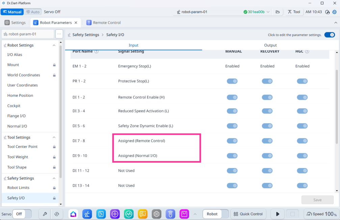This screenshot has height=220, width=340.
Task: Open the pink store module icon
Action: coord(184,214)
